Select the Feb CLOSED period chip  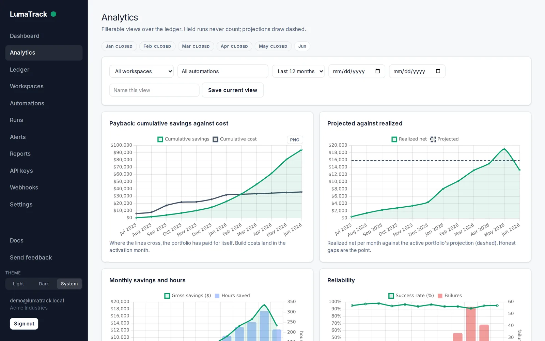click(157, 46)
